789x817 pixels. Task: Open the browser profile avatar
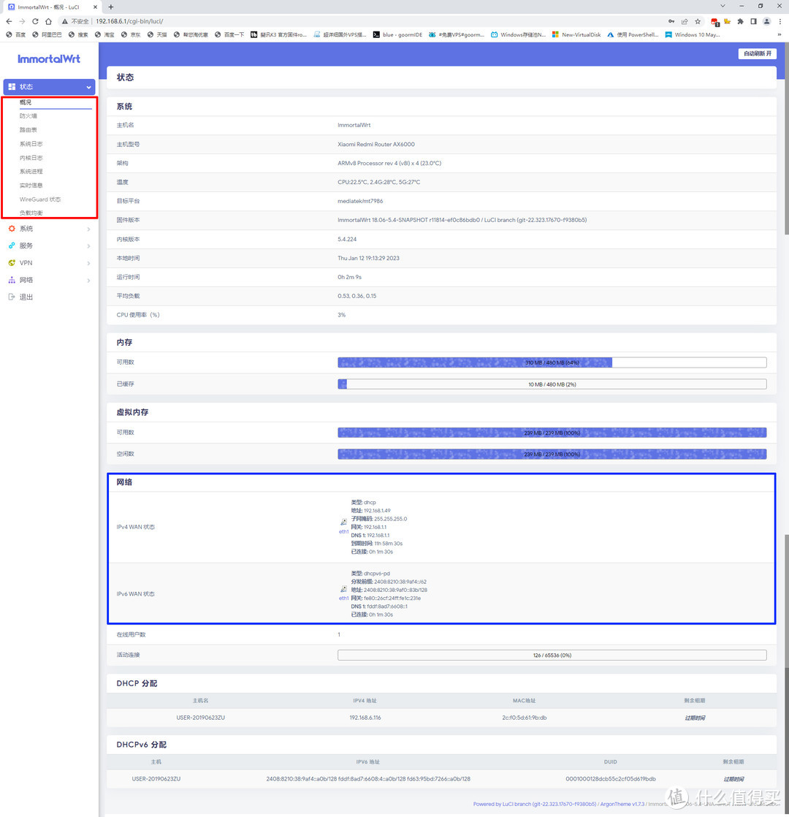(766, 21)
